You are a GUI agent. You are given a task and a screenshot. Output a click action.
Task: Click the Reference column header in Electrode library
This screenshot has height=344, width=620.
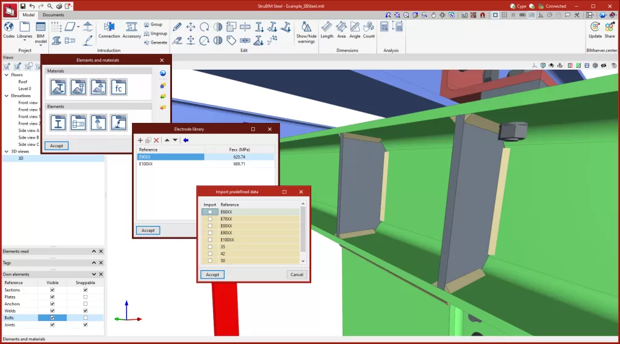point(170,150)
